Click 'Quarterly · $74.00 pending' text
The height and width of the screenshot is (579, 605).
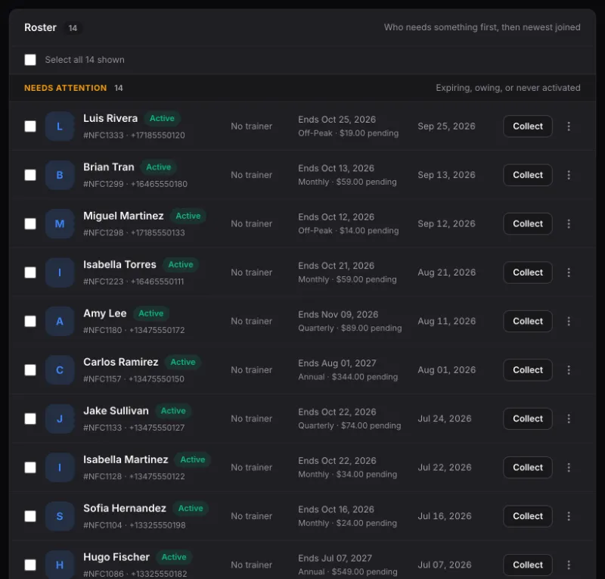[x=349, y=425]
